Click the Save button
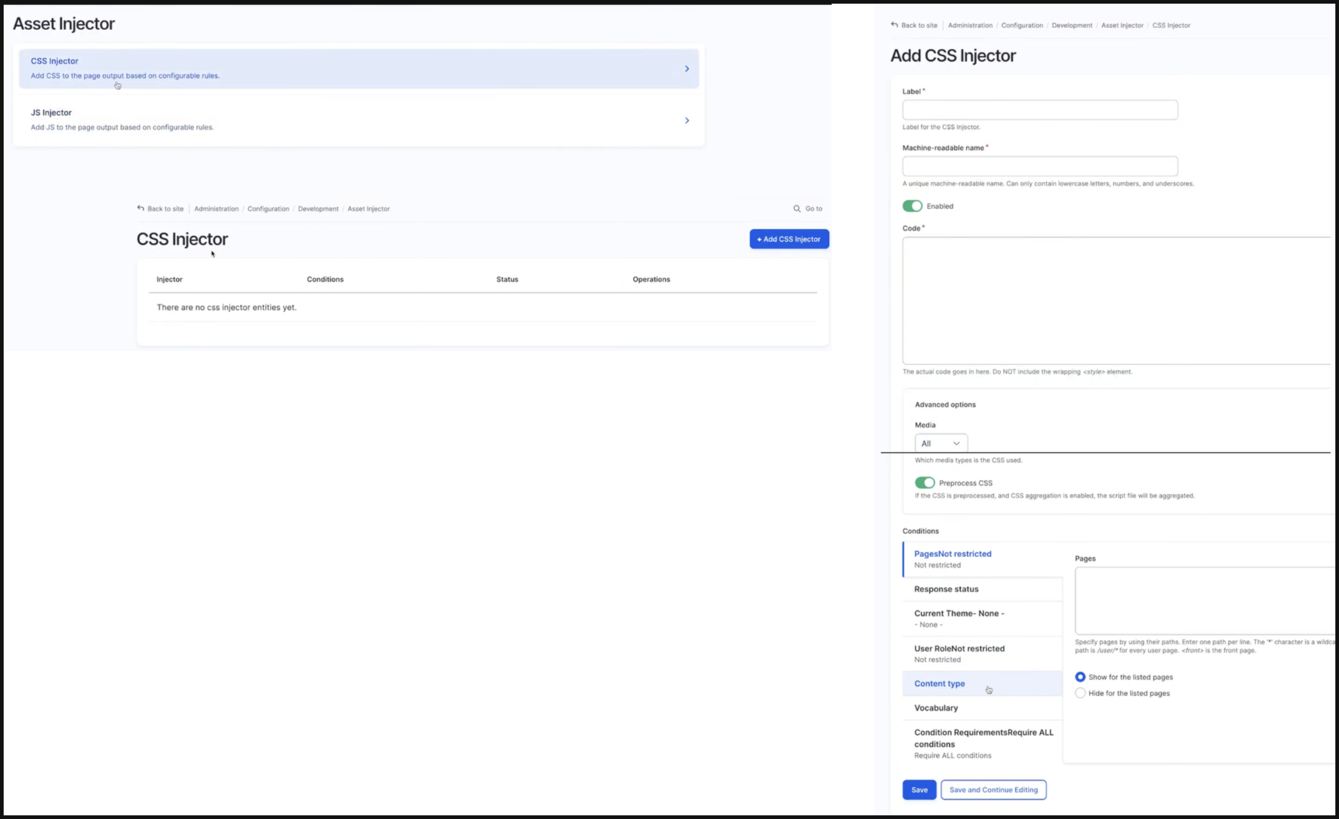Image resolution: width=1339 pixels, height=819 pixels. point(919,790)
